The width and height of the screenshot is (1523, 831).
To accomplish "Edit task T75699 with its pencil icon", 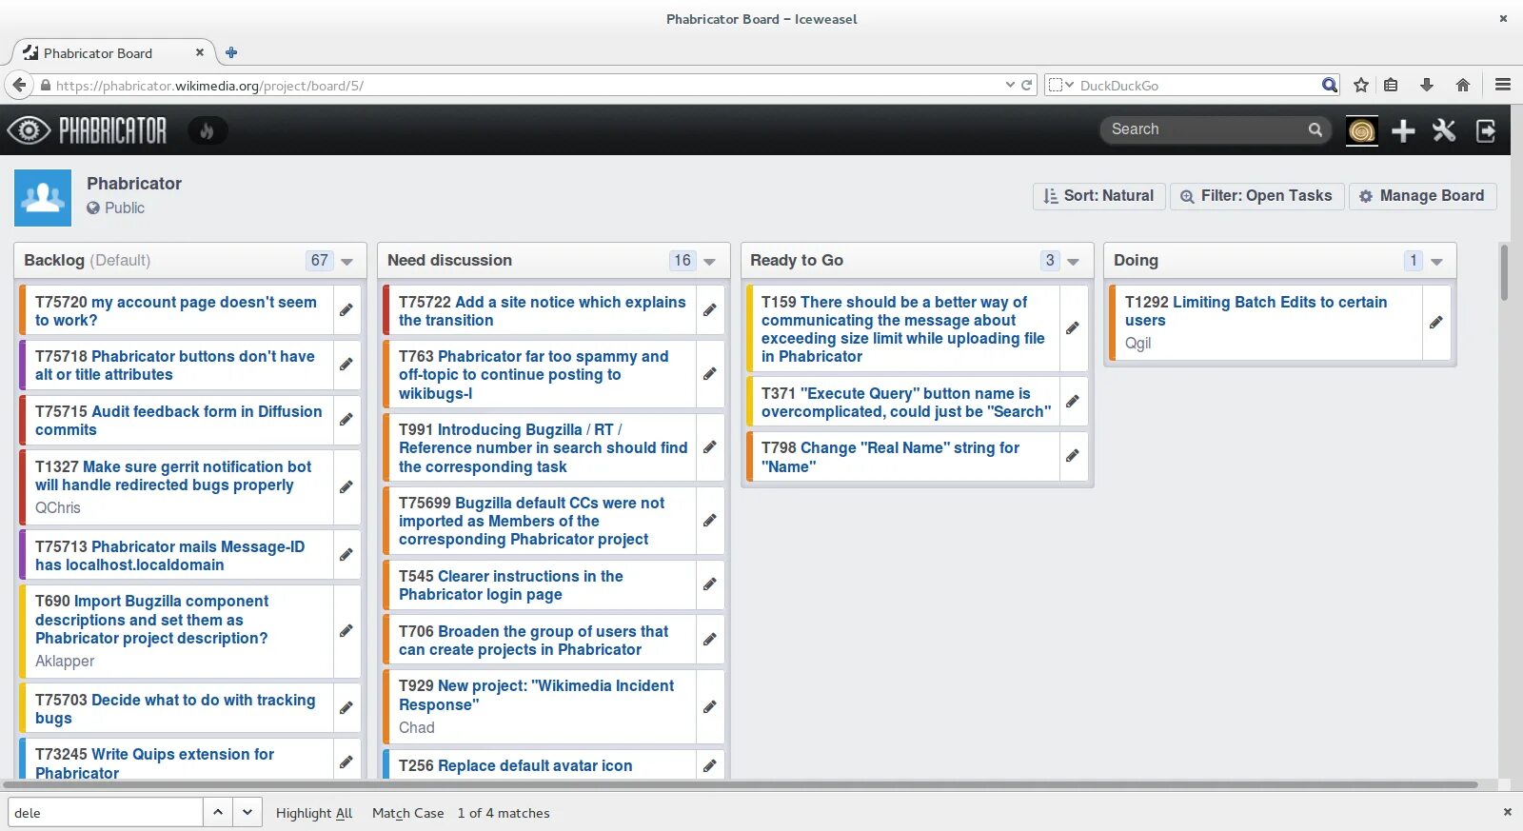I will (x=710, y=521).
